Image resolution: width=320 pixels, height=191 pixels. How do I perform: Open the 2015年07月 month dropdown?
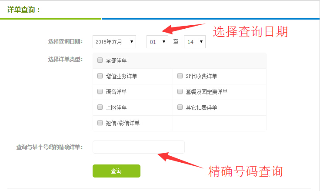(x=114, y=42)
